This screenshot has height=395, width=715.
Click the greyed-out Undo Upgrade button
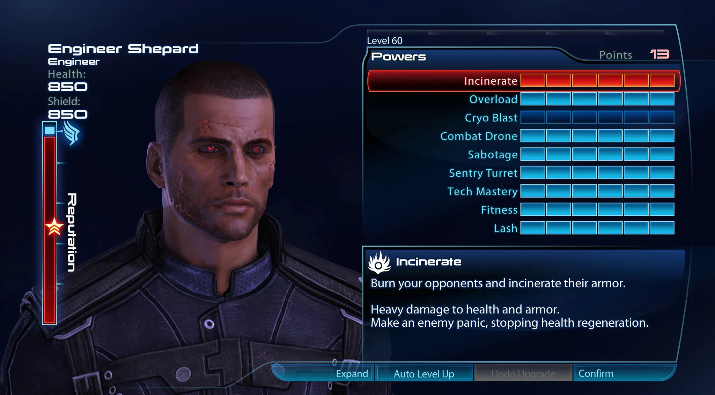(x=523, y=373)
